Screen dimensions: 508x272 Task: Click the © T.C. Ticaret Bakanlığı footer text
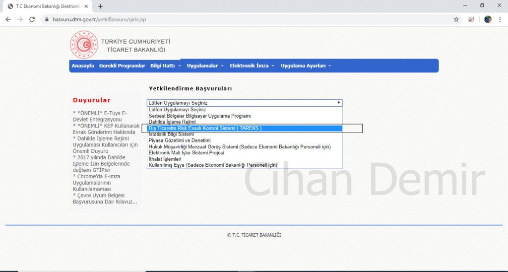click(254, 235)
